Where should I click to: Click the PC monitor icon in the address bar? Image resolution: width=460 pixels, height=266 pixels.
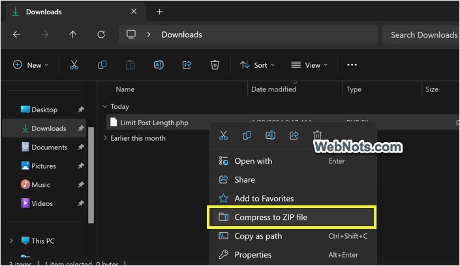(x=131, y=35)
